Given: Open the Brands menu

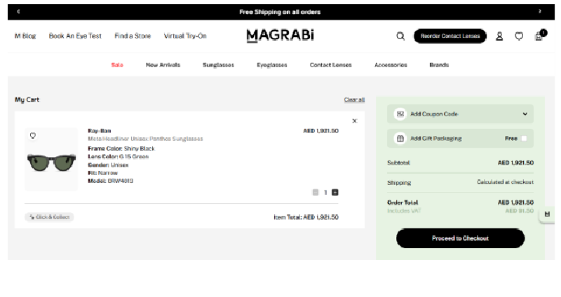Looking at the screenshot, I should tap(439, 64).
